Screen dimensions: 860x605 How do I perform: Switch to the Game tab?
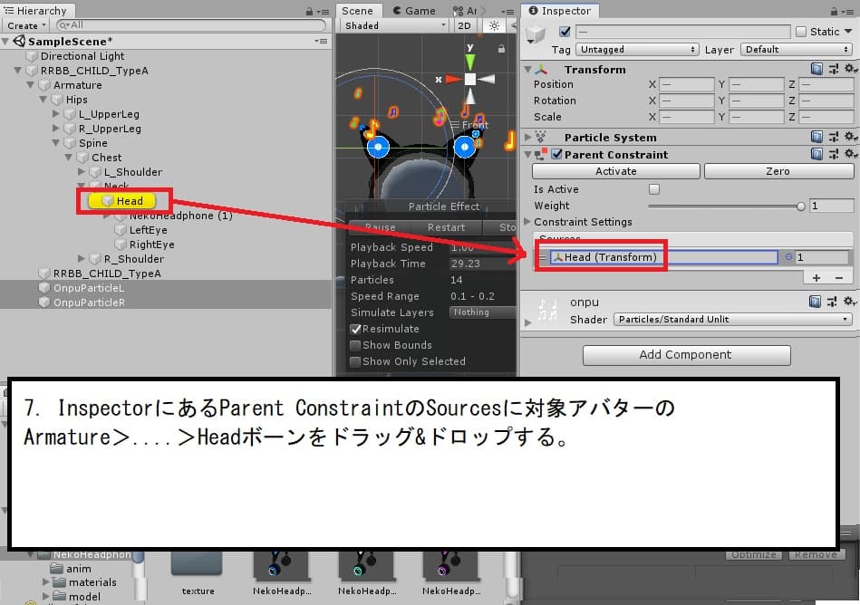[415, 10]
